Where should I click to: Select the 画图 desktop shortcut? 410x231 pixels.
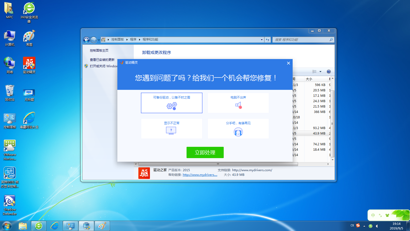tap(29, 38)
